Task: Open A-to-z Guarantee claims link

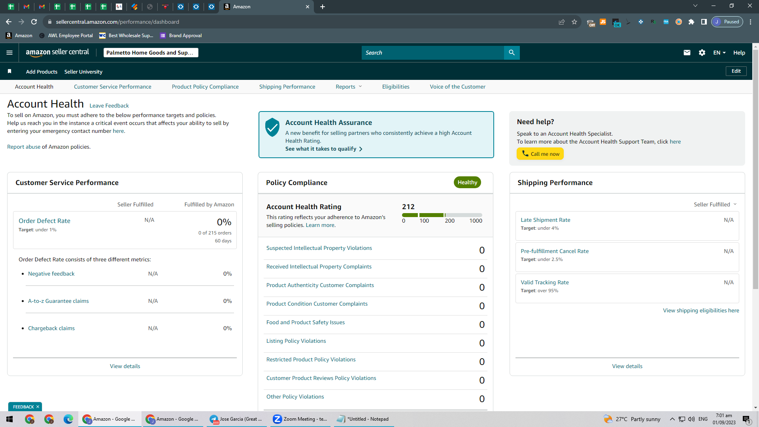Action: (58, 301)
